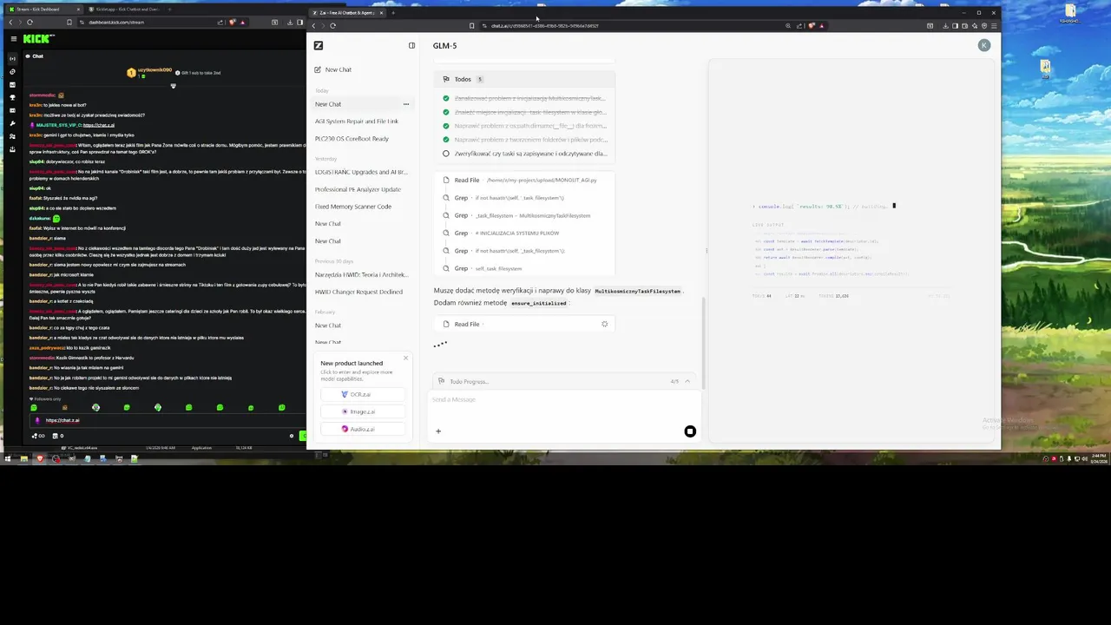
Task: Toggle the first completed todo checkmark
Action: [x=446, y=98]
